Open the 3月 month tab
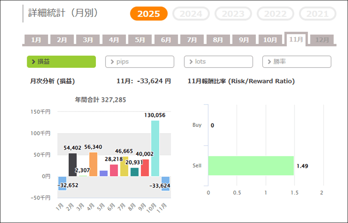 (88, 40)
